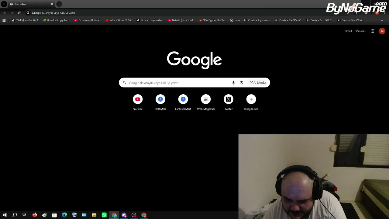
Task: Open Task View on the taskbar
Action: (x=24, y=215)
